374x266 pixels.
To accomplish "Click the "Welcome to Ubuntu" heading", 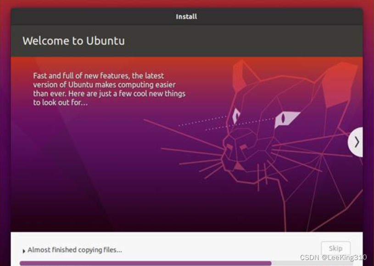I will point(74,41).
